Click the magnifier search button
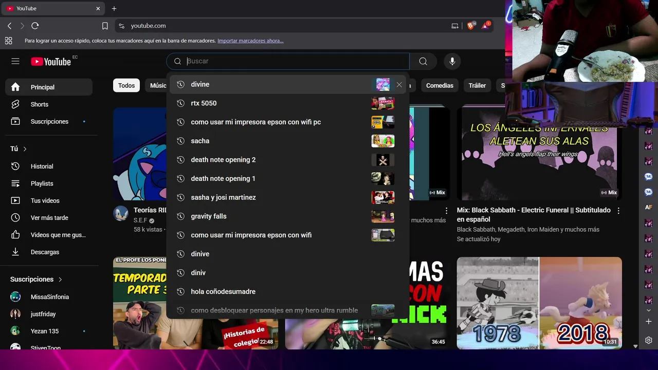The image size is (658, 370). (x=423, y=61)
